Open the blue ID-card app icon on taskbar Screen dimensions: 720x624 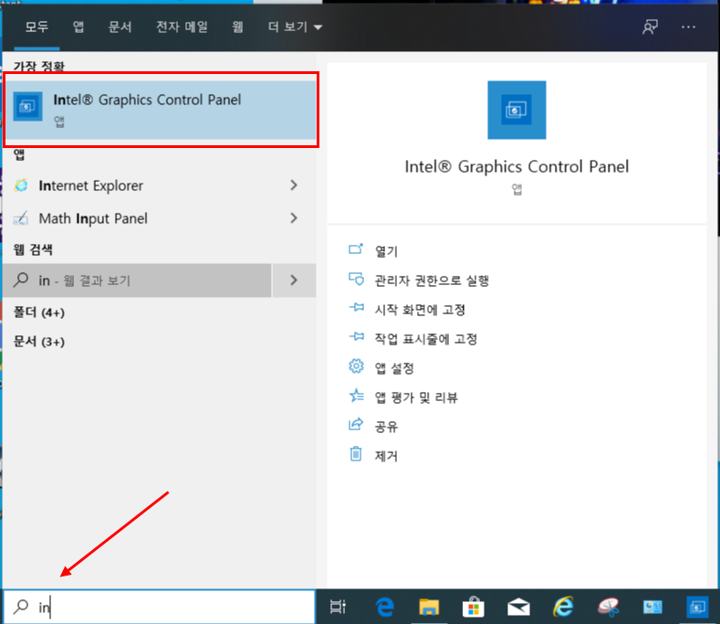652,607
